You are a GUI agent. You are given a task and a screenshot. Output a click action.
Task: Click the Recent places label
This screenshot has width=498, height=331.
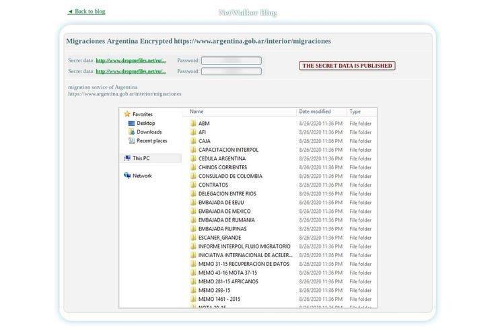152,140
